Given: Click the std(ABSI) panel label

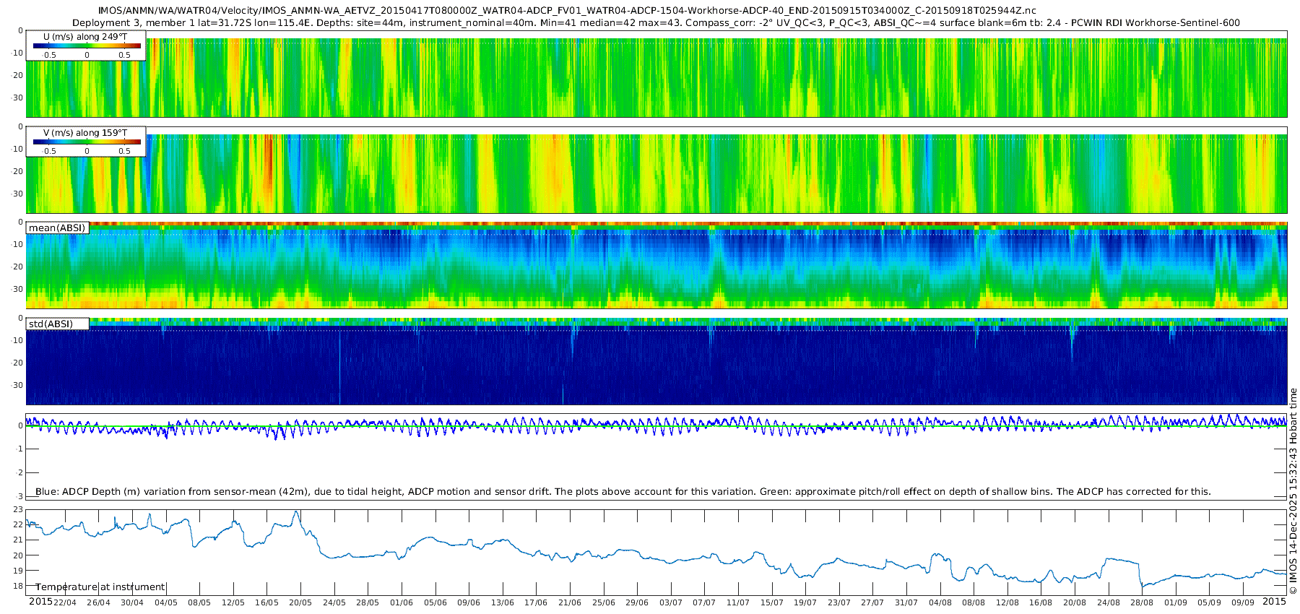Looking at the screenshot, I should (51, 324).
